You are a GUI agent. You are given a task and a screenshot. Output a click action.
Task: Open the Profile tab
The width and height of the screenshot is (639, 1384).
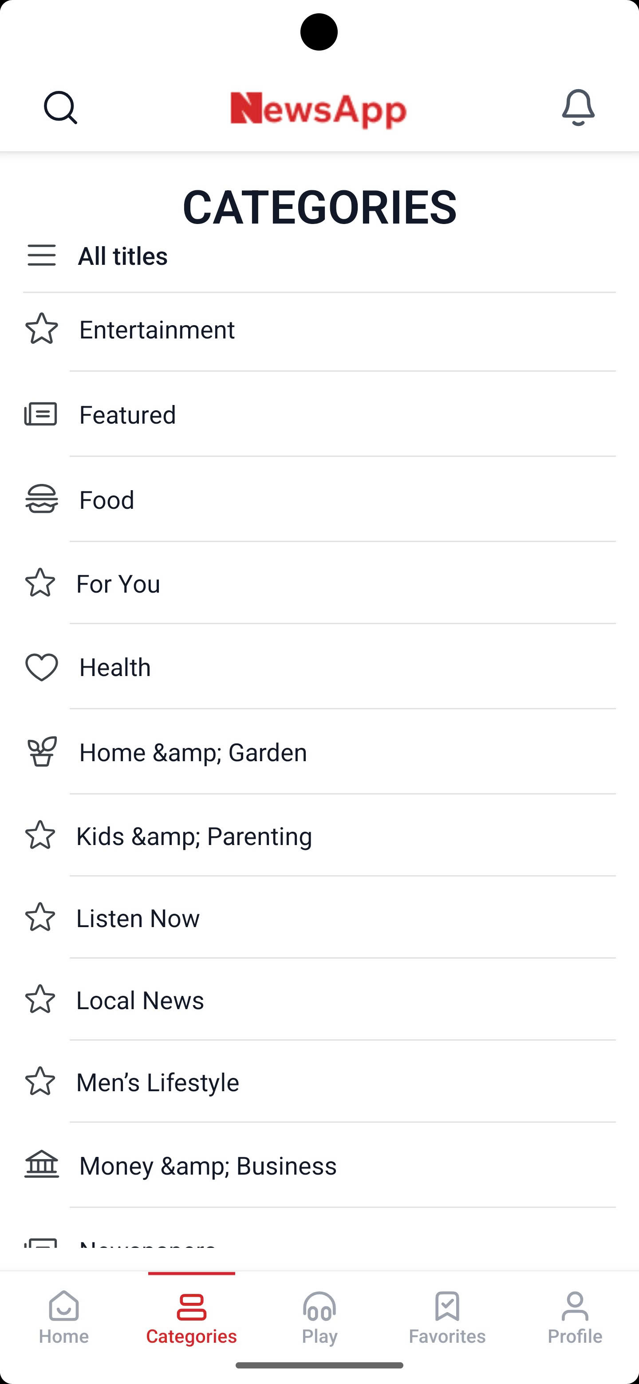(x=575, y=1317)
